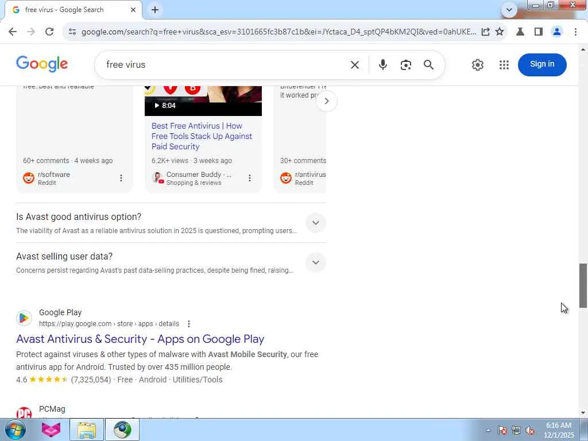Reload the current page
Viewport: 588px width, 441px height.
pos(49,32)
